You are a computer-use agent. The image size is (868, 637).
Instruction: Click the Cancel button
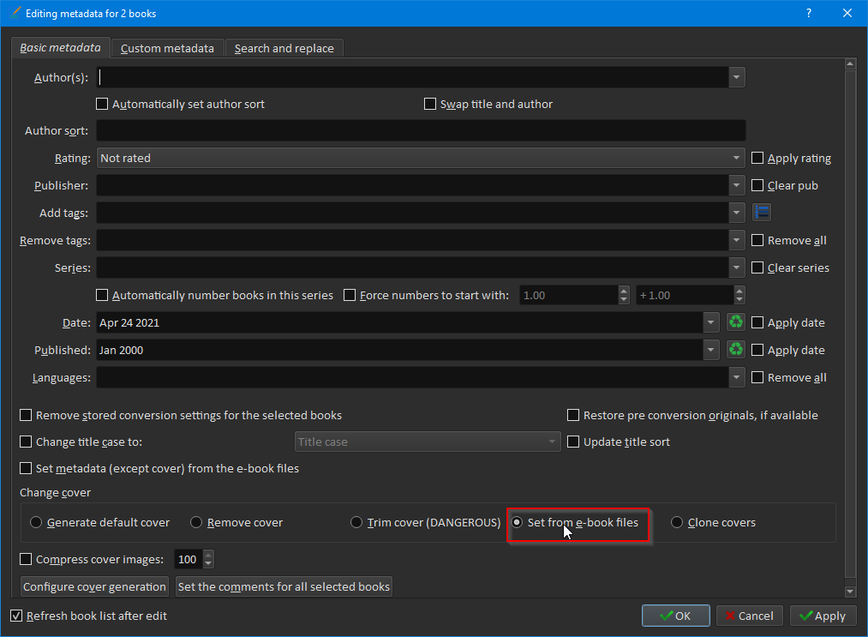click(x=750, y=616)
